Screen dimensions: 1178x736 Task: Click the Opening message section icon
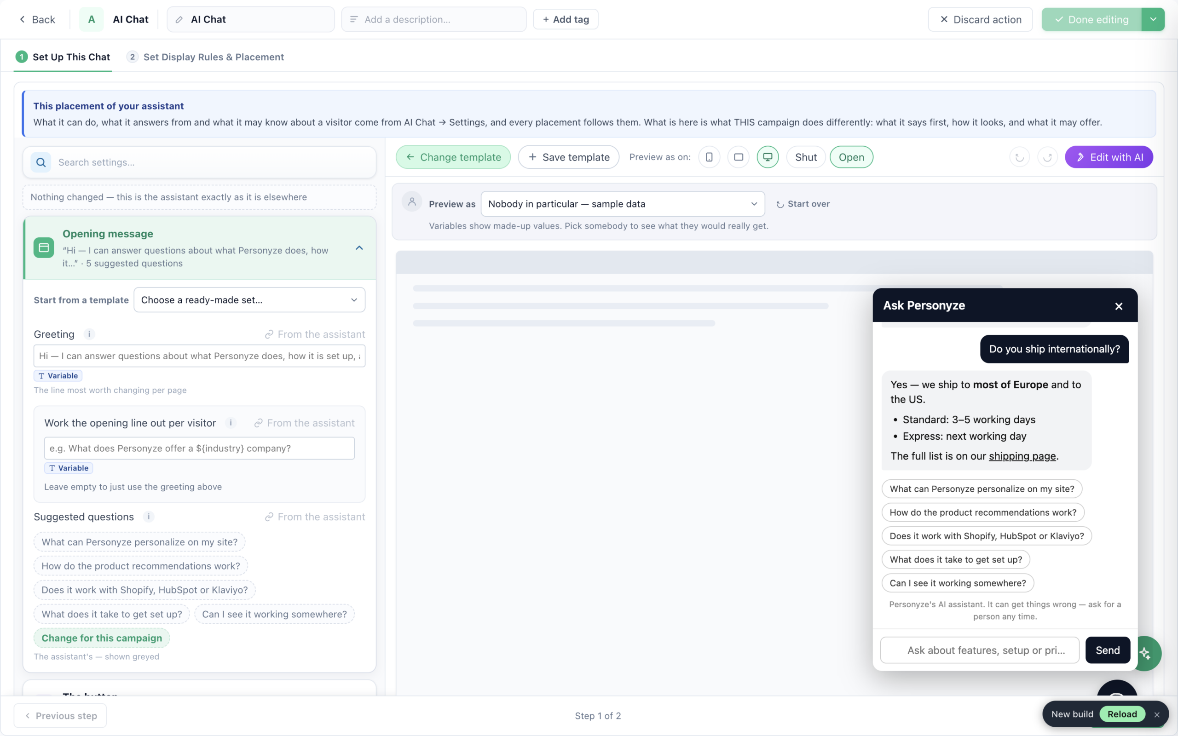coord(44,248)
